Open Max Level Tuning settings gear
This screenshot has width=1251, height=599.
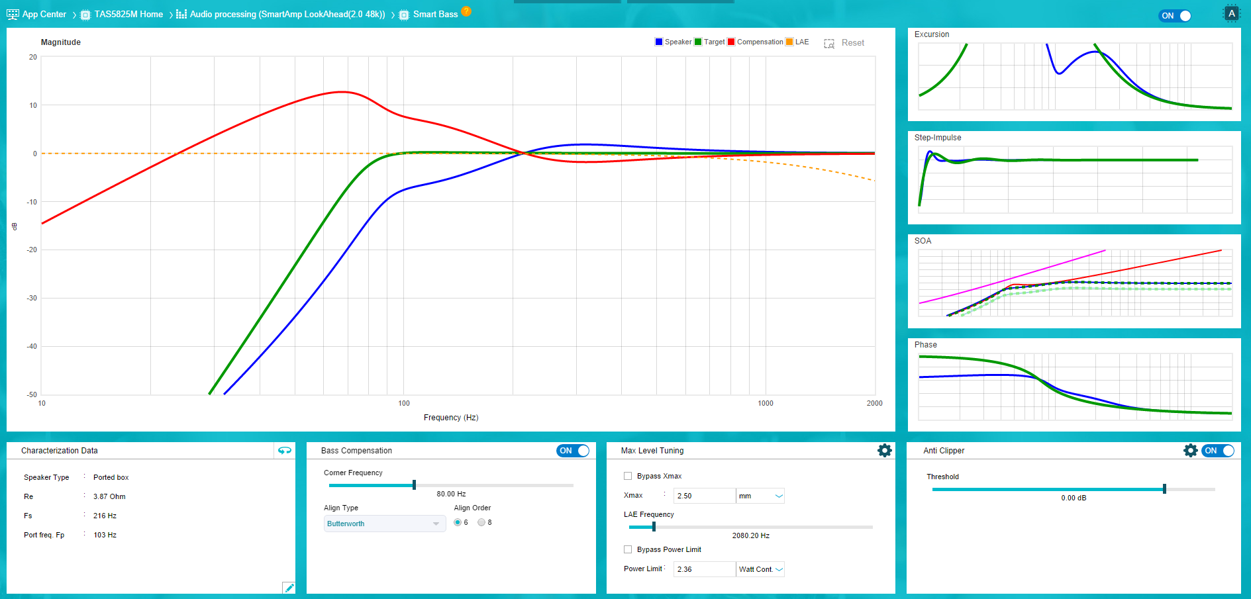(884, 451)
